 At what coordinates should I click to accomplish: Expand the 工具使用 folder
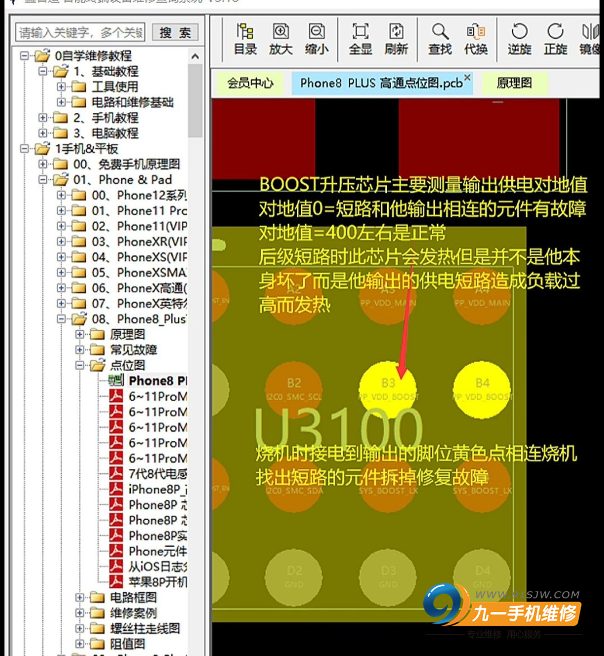pos(61,86)
